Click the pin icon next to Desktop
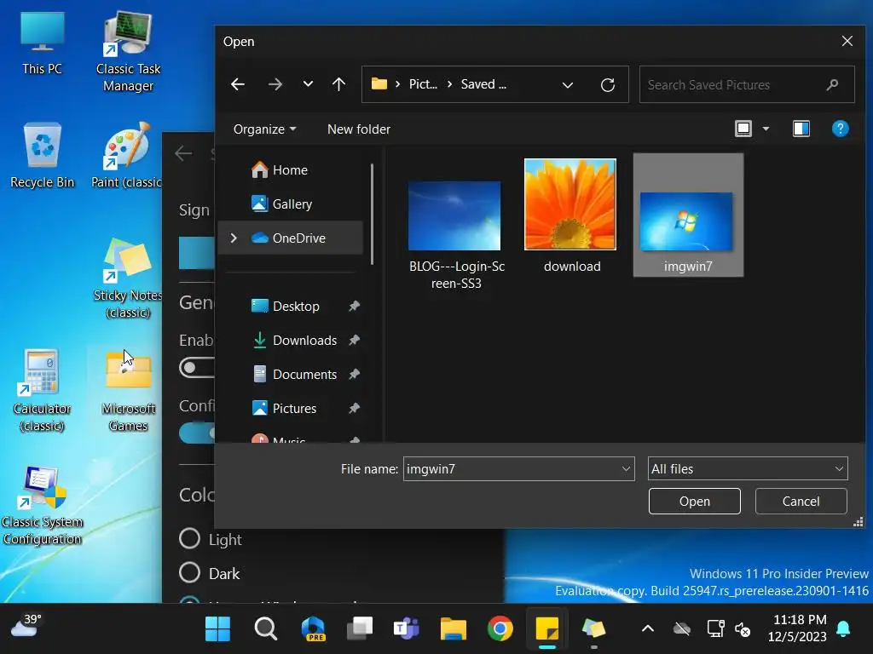The image size is (873, 654). coord(354,307)
